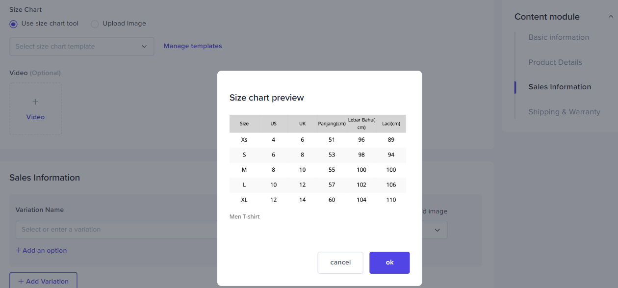Expand the dropdown right of variation field

437,230
